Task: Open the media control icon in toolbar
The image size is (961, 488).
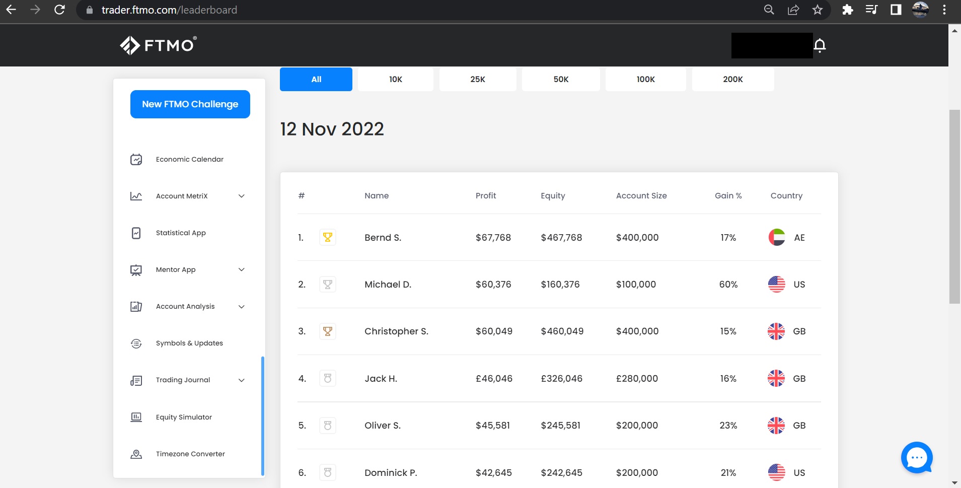Action: pyautogui.click(x=872, y=10)
